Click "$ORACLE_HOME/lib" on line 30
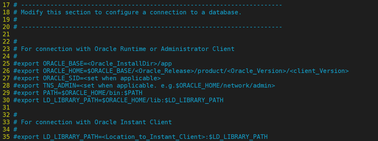378x141 pixels. [x=131, y=100]
